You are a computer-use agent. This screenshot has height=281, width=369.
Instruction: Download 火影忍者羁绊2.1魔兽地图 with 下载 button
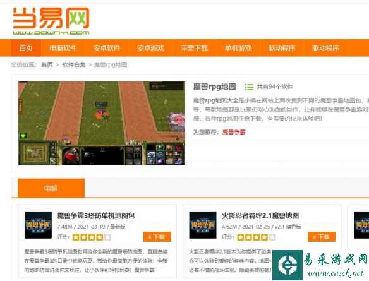click(322, 237)
